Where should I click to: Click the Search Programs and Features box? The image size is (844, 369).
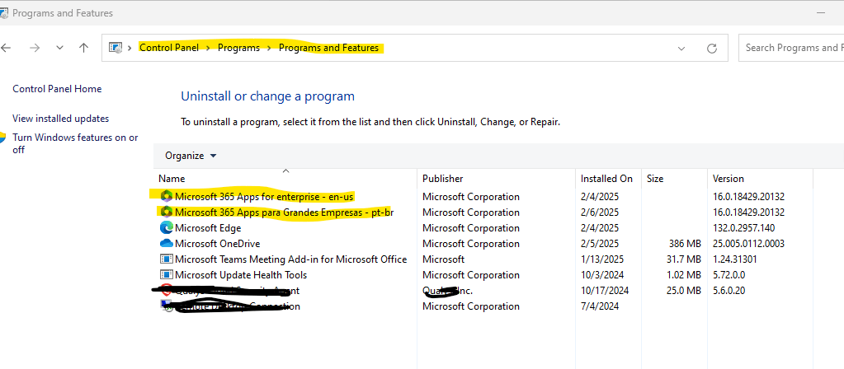click(x=791, y=48)
